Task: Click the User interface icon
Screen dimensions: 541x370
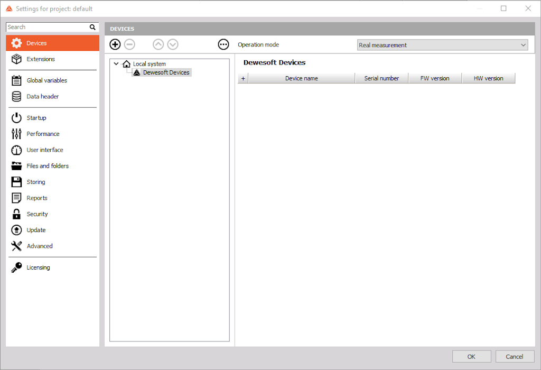Action: coord(16,150)
